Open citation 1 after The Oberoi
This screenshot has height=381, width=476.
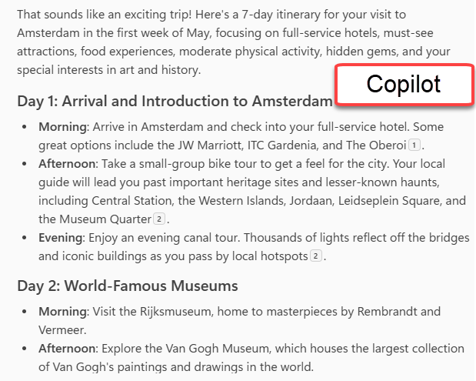(x=414, y=145)
